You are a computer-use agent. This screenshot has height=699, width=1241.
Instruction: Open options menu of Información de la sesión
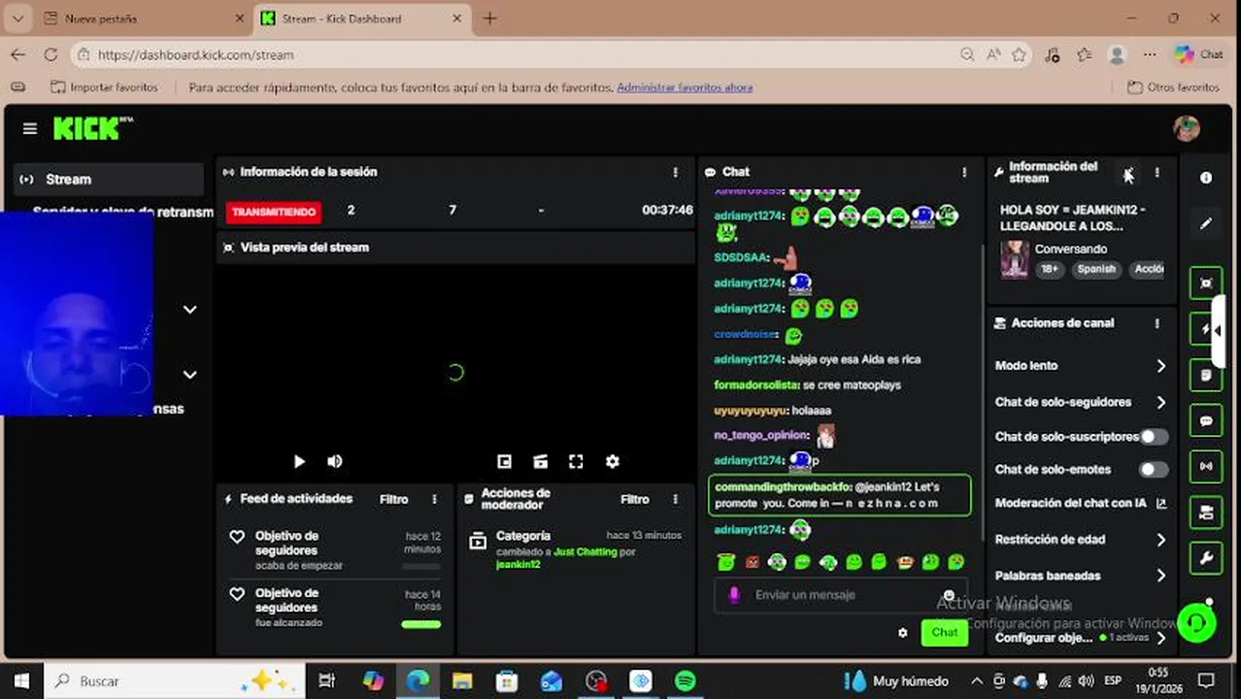(x=676, y=173)
